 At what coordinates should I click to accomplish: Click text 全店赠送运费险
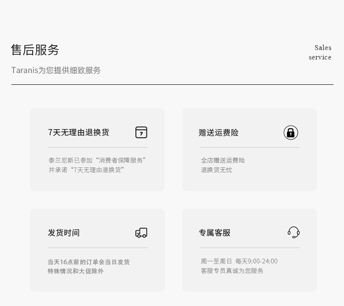222,160
